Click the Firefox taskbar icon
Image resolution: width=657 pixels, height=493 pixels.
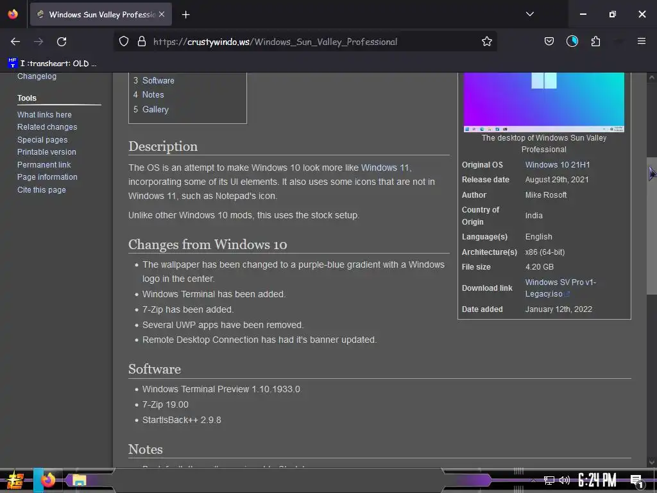[x=47, y=480]
